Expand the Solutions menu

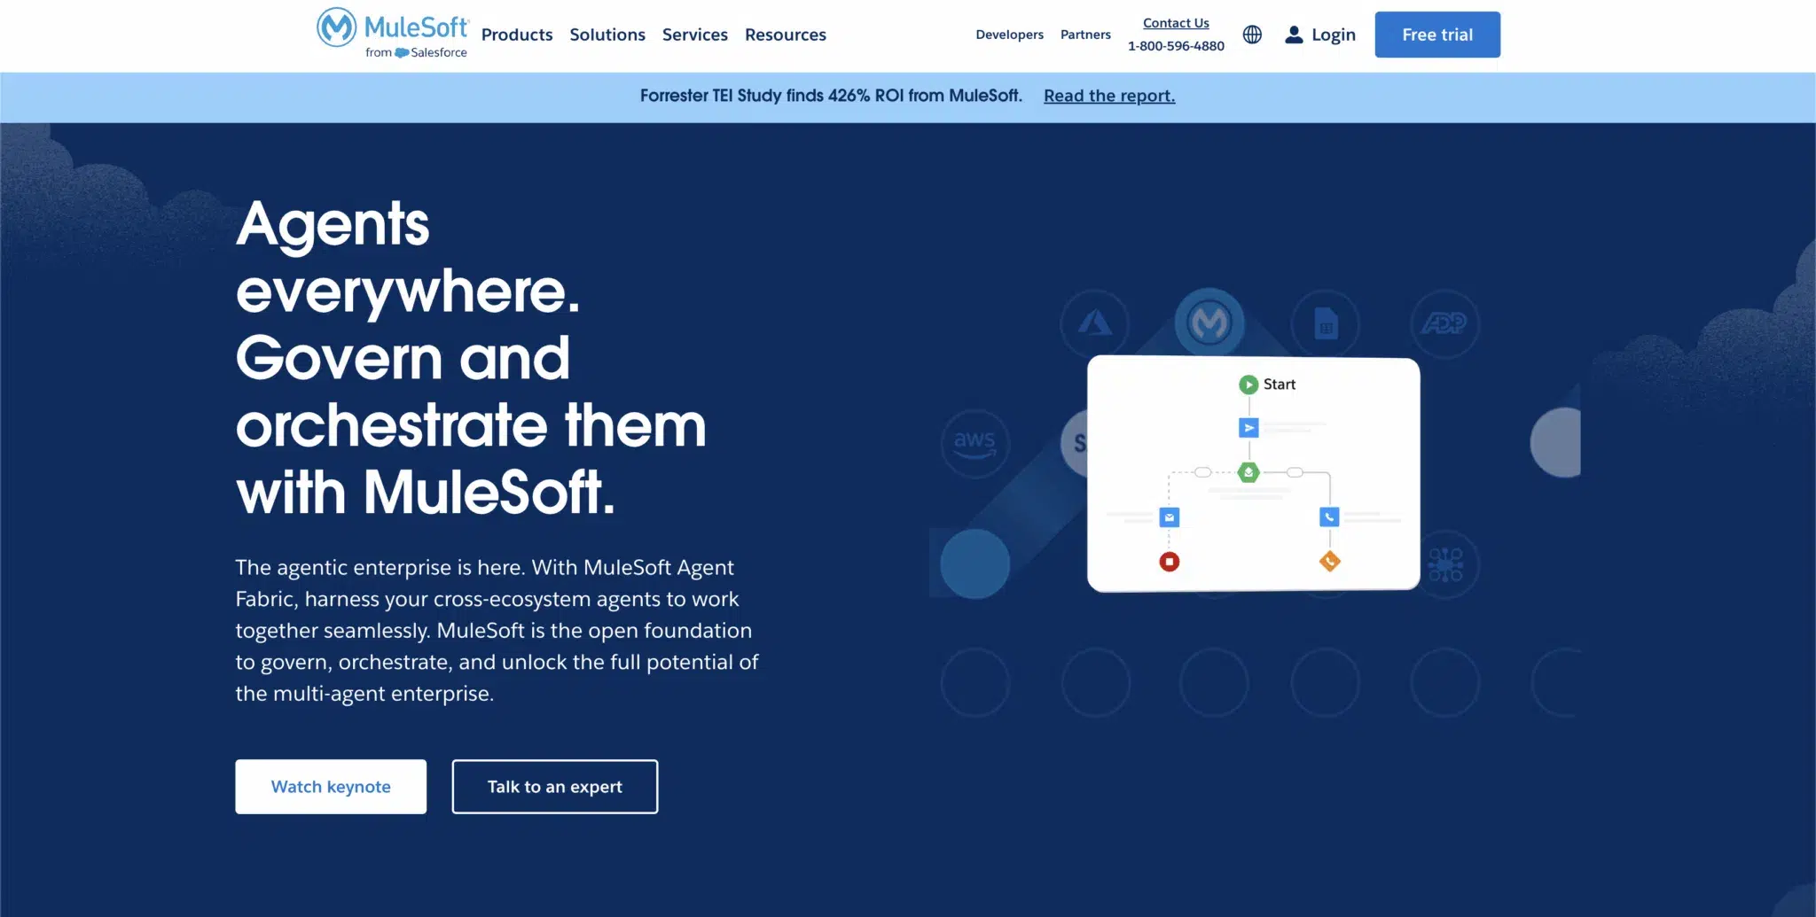607,35
